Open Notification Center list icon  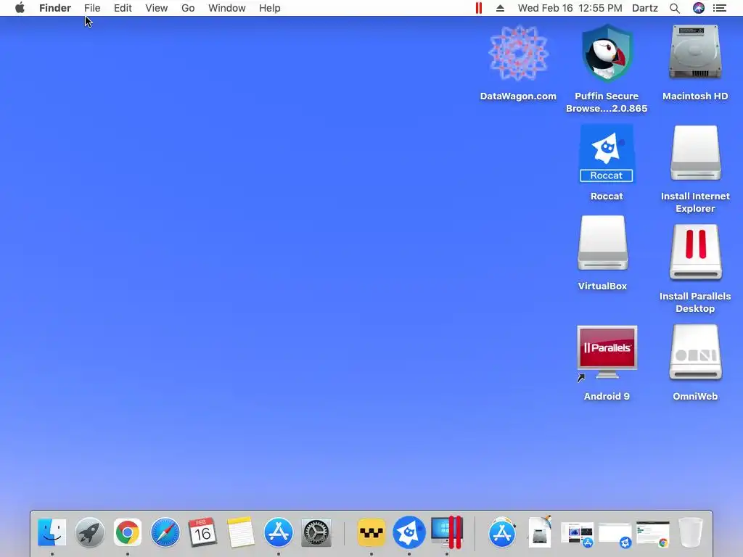(720, 8)
